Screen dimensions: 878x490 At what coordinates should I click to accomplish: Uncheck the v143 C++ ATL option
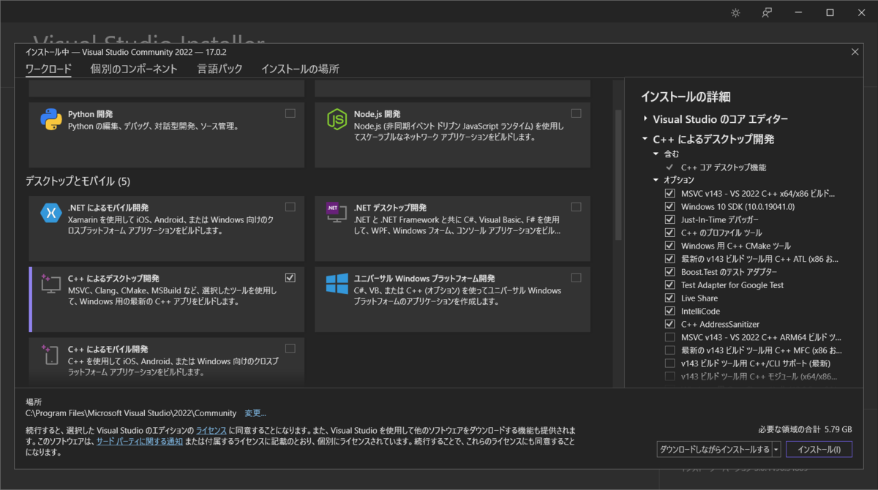[x=669, y=259]
